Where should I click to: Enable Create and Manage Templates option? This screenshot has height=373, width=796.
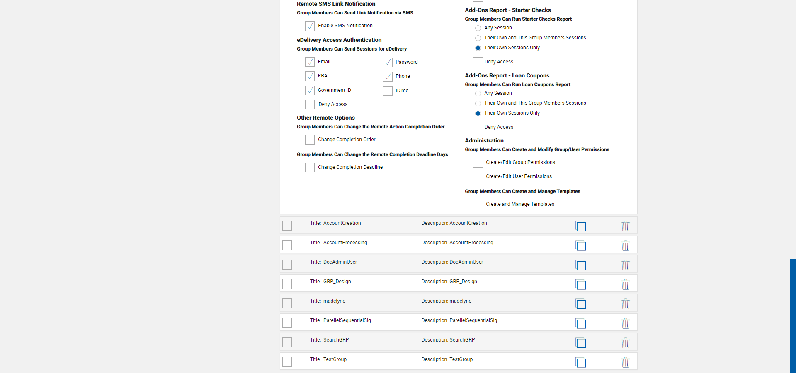click(x=478, y=205)
